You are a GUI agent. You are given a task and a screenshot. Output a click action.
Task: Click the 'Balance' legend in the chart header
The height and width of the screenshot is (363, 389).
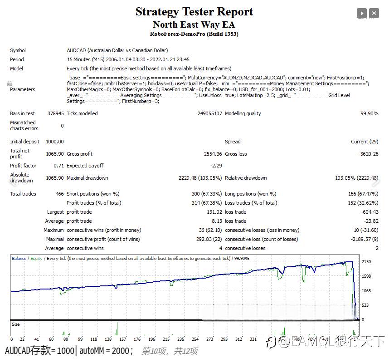coord(19,259)
